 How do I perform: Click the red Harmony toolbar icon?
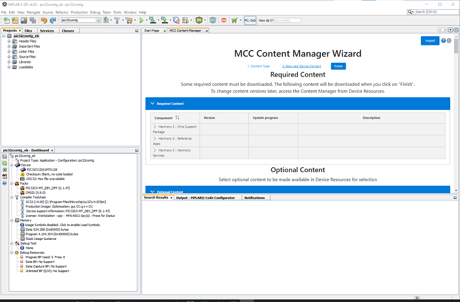click(224, 20)
